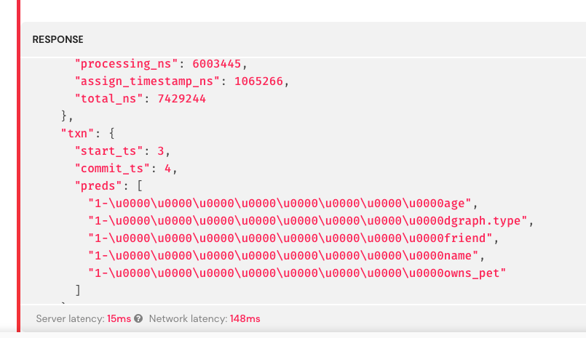586x338 pixels.
Task: Click the Server latency 15ms value
Action: coord(119,318)
